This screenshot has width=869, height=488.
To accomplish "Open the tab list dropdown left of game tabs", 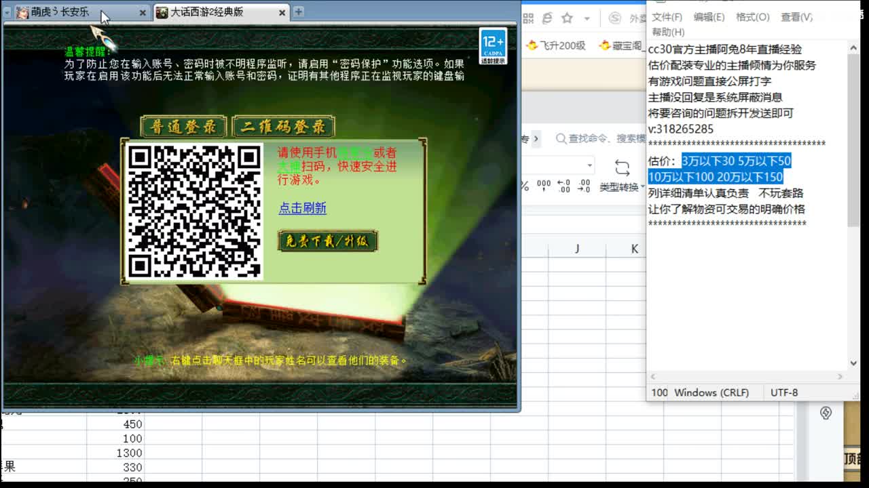I will tap(7, 12).
